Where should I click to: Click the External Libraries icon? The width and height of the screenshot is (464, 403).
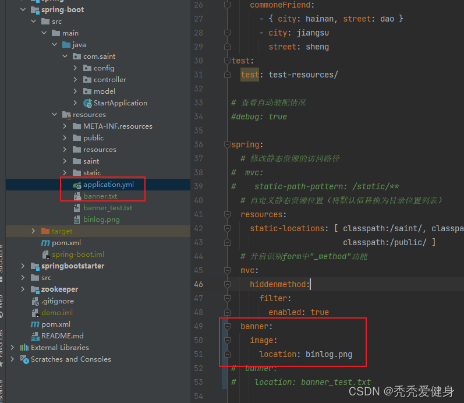(24, 348)
